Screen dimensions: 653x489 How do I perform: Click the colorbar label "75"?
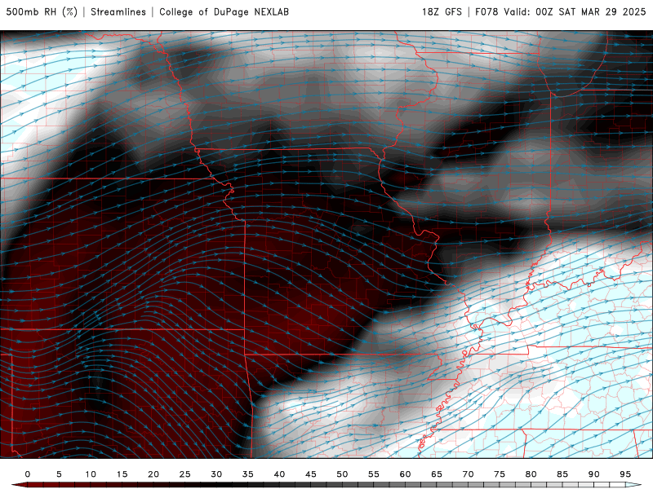(500, 474)
